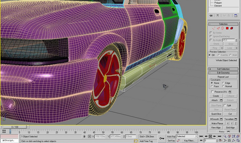
Task: Choose Element in the modifier stack tree
Action: (218, 5)
